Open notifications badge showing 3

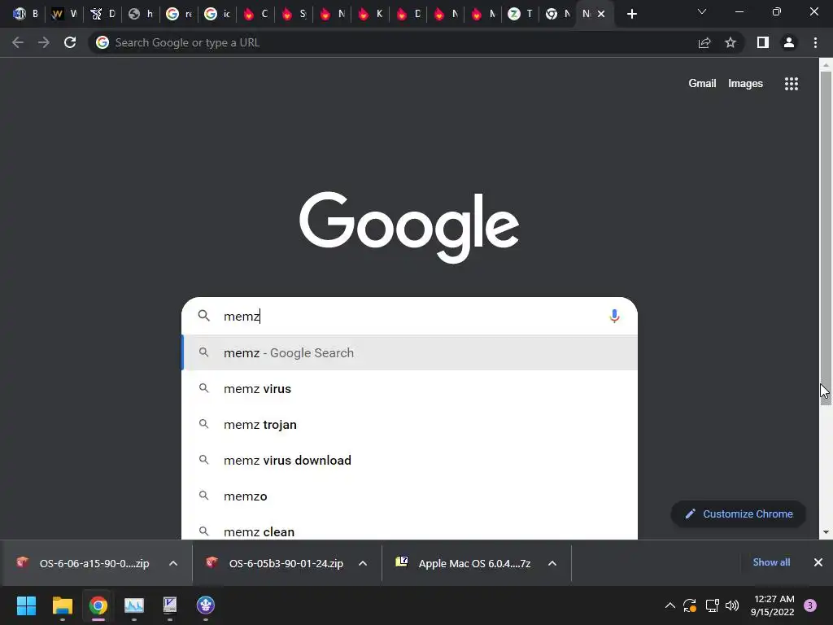coord(810,605)
